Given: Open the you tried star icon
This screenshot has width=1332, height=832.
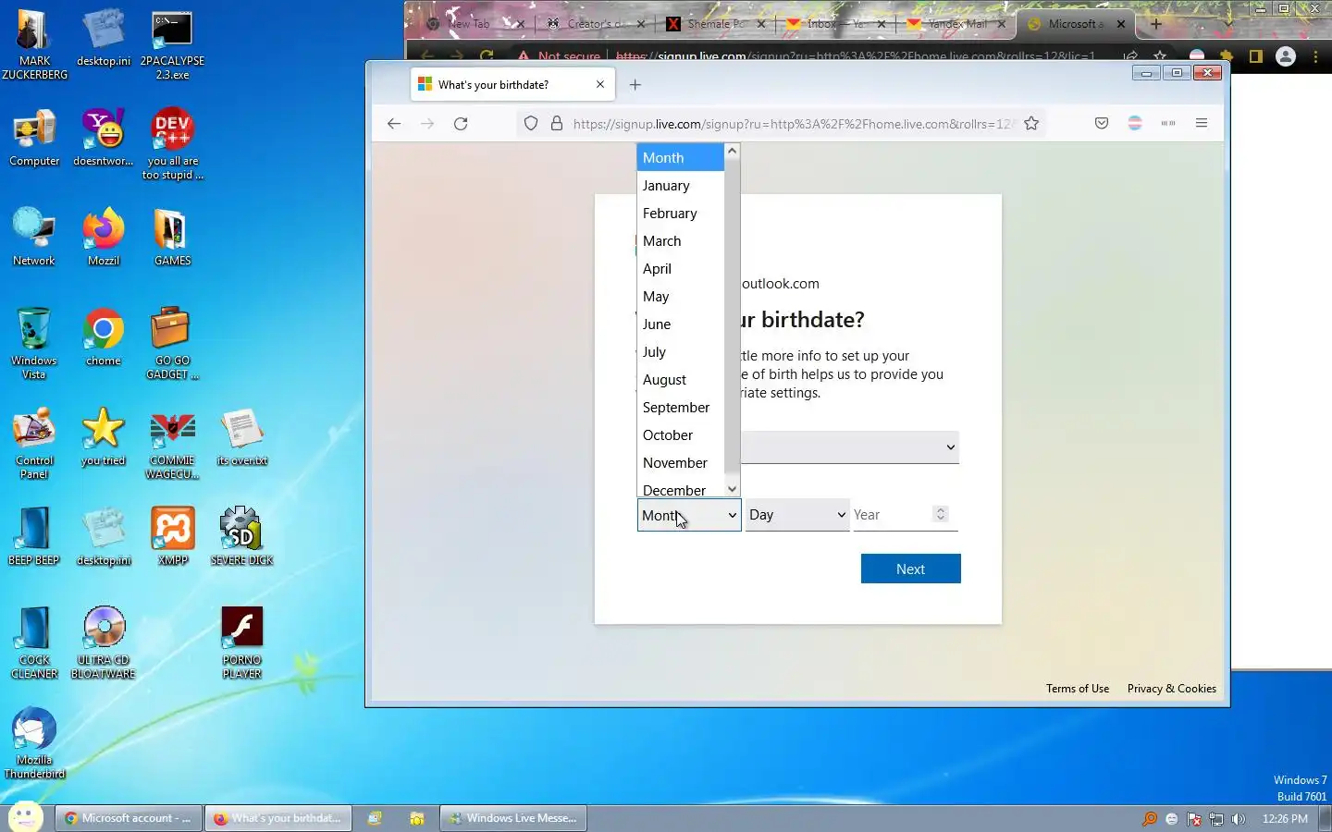Looking at the screenshot, I should [x=103, y=437].
